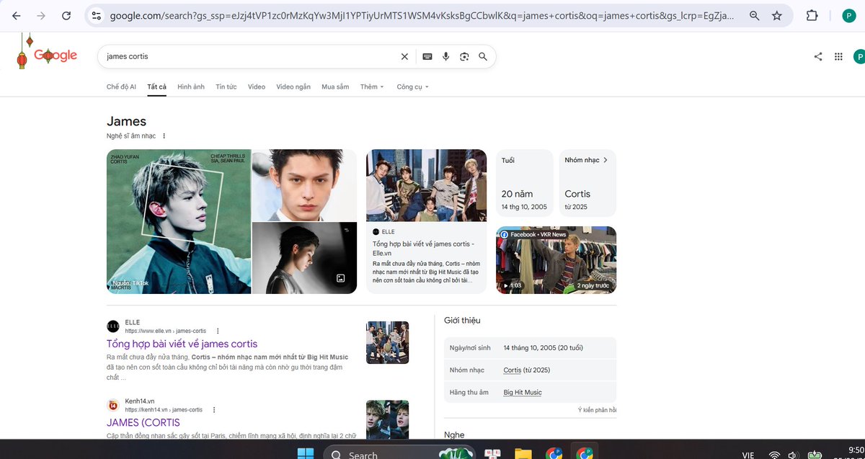Open the Google apps grid

tap(838, 56)
